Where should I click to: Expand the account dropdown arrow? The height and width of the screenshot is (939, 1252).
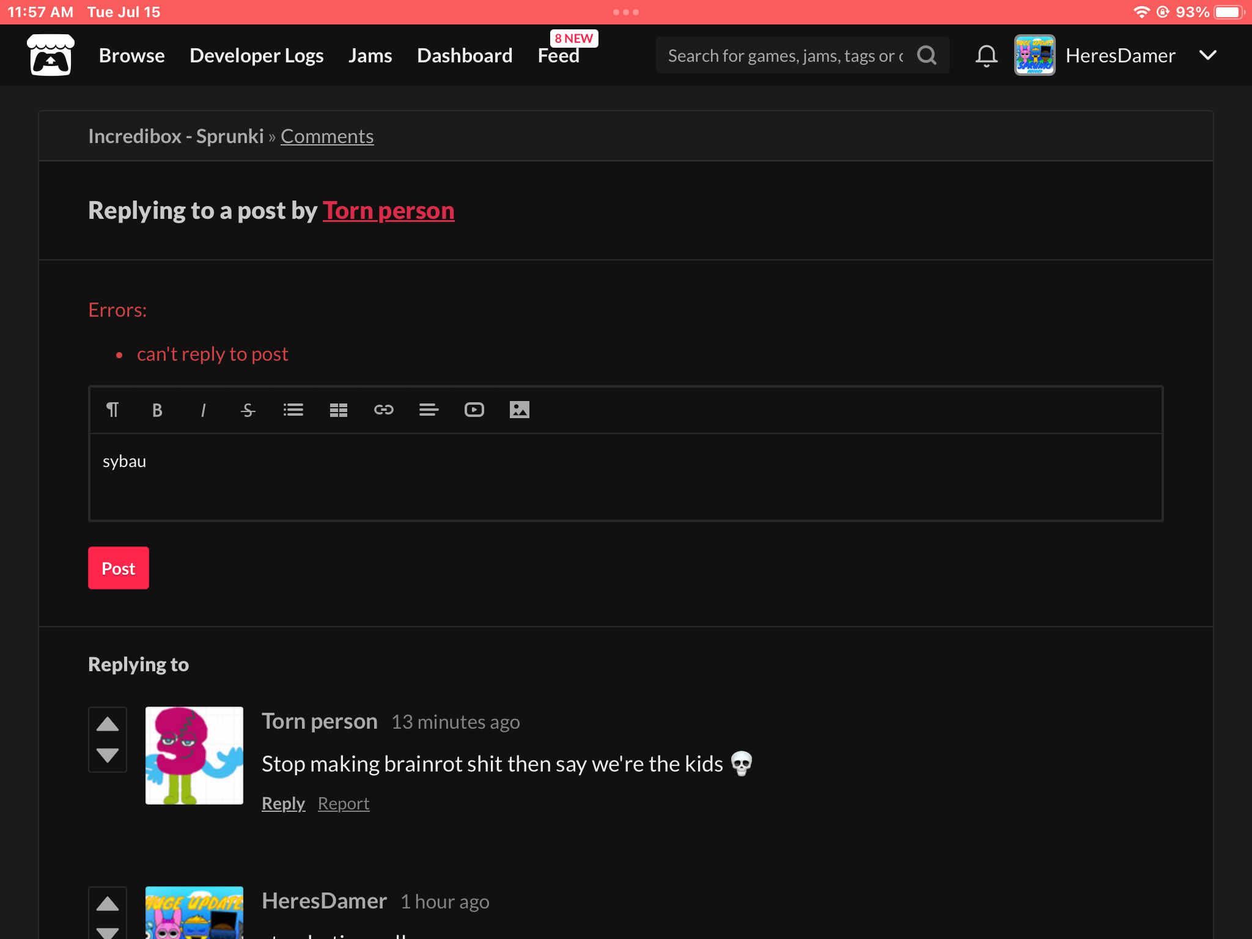click(1208, 55)
